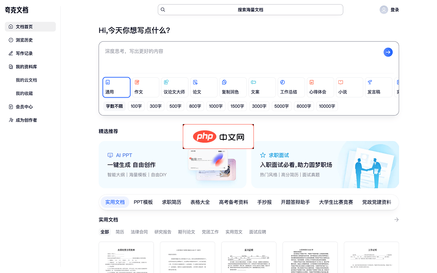The image size is (437, 273).
Task: Click the 搜索海量文档 search field
Action: (251, 10)
